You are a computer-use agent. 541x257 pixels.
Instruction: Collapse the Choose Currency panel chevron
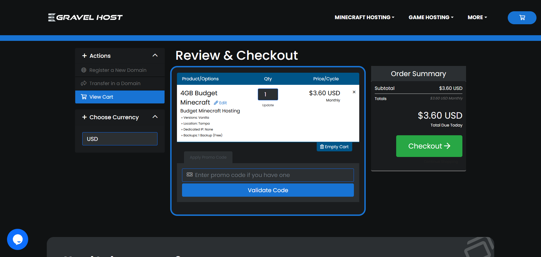(155, 117)
